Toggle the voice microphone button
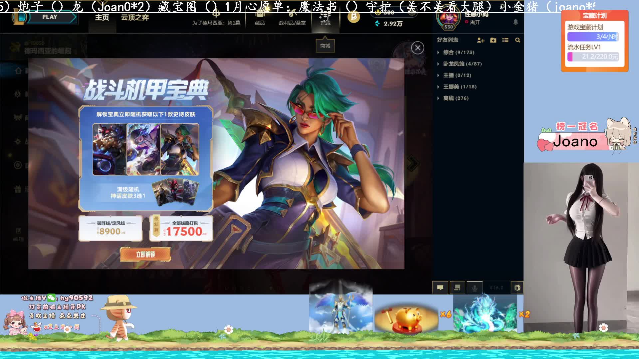The height and width of the screenshot is (359, 639). (475, 288)
